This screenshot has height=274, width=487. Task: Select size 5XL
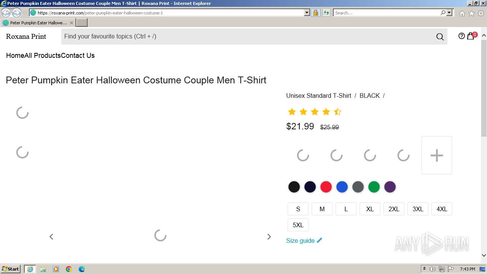point(298,225)
